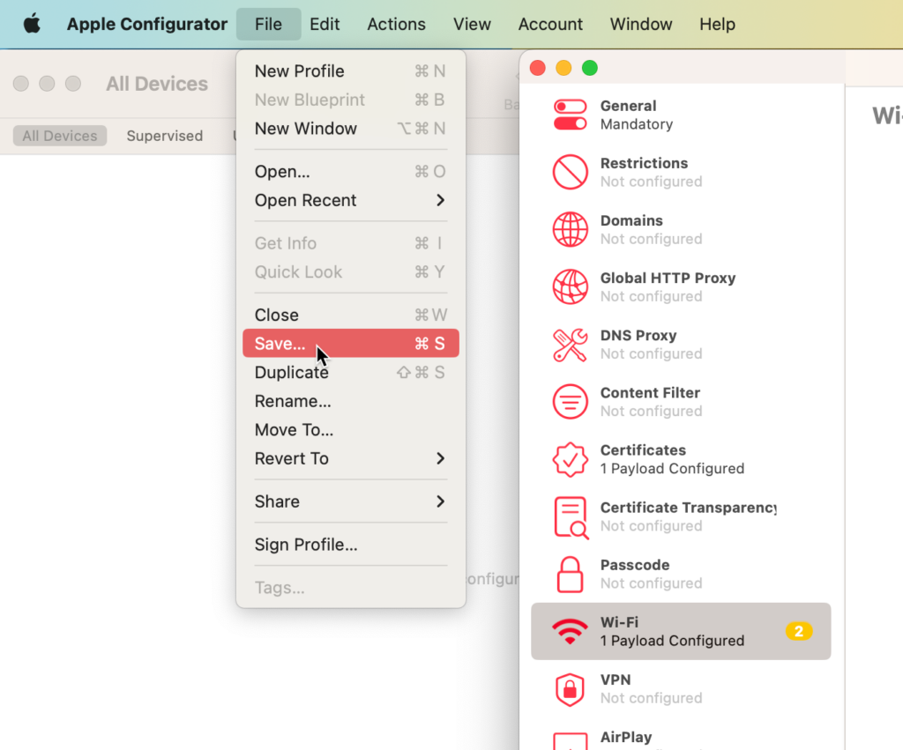
Task: Expand the Revert To submenu
Action: point(350,459)
